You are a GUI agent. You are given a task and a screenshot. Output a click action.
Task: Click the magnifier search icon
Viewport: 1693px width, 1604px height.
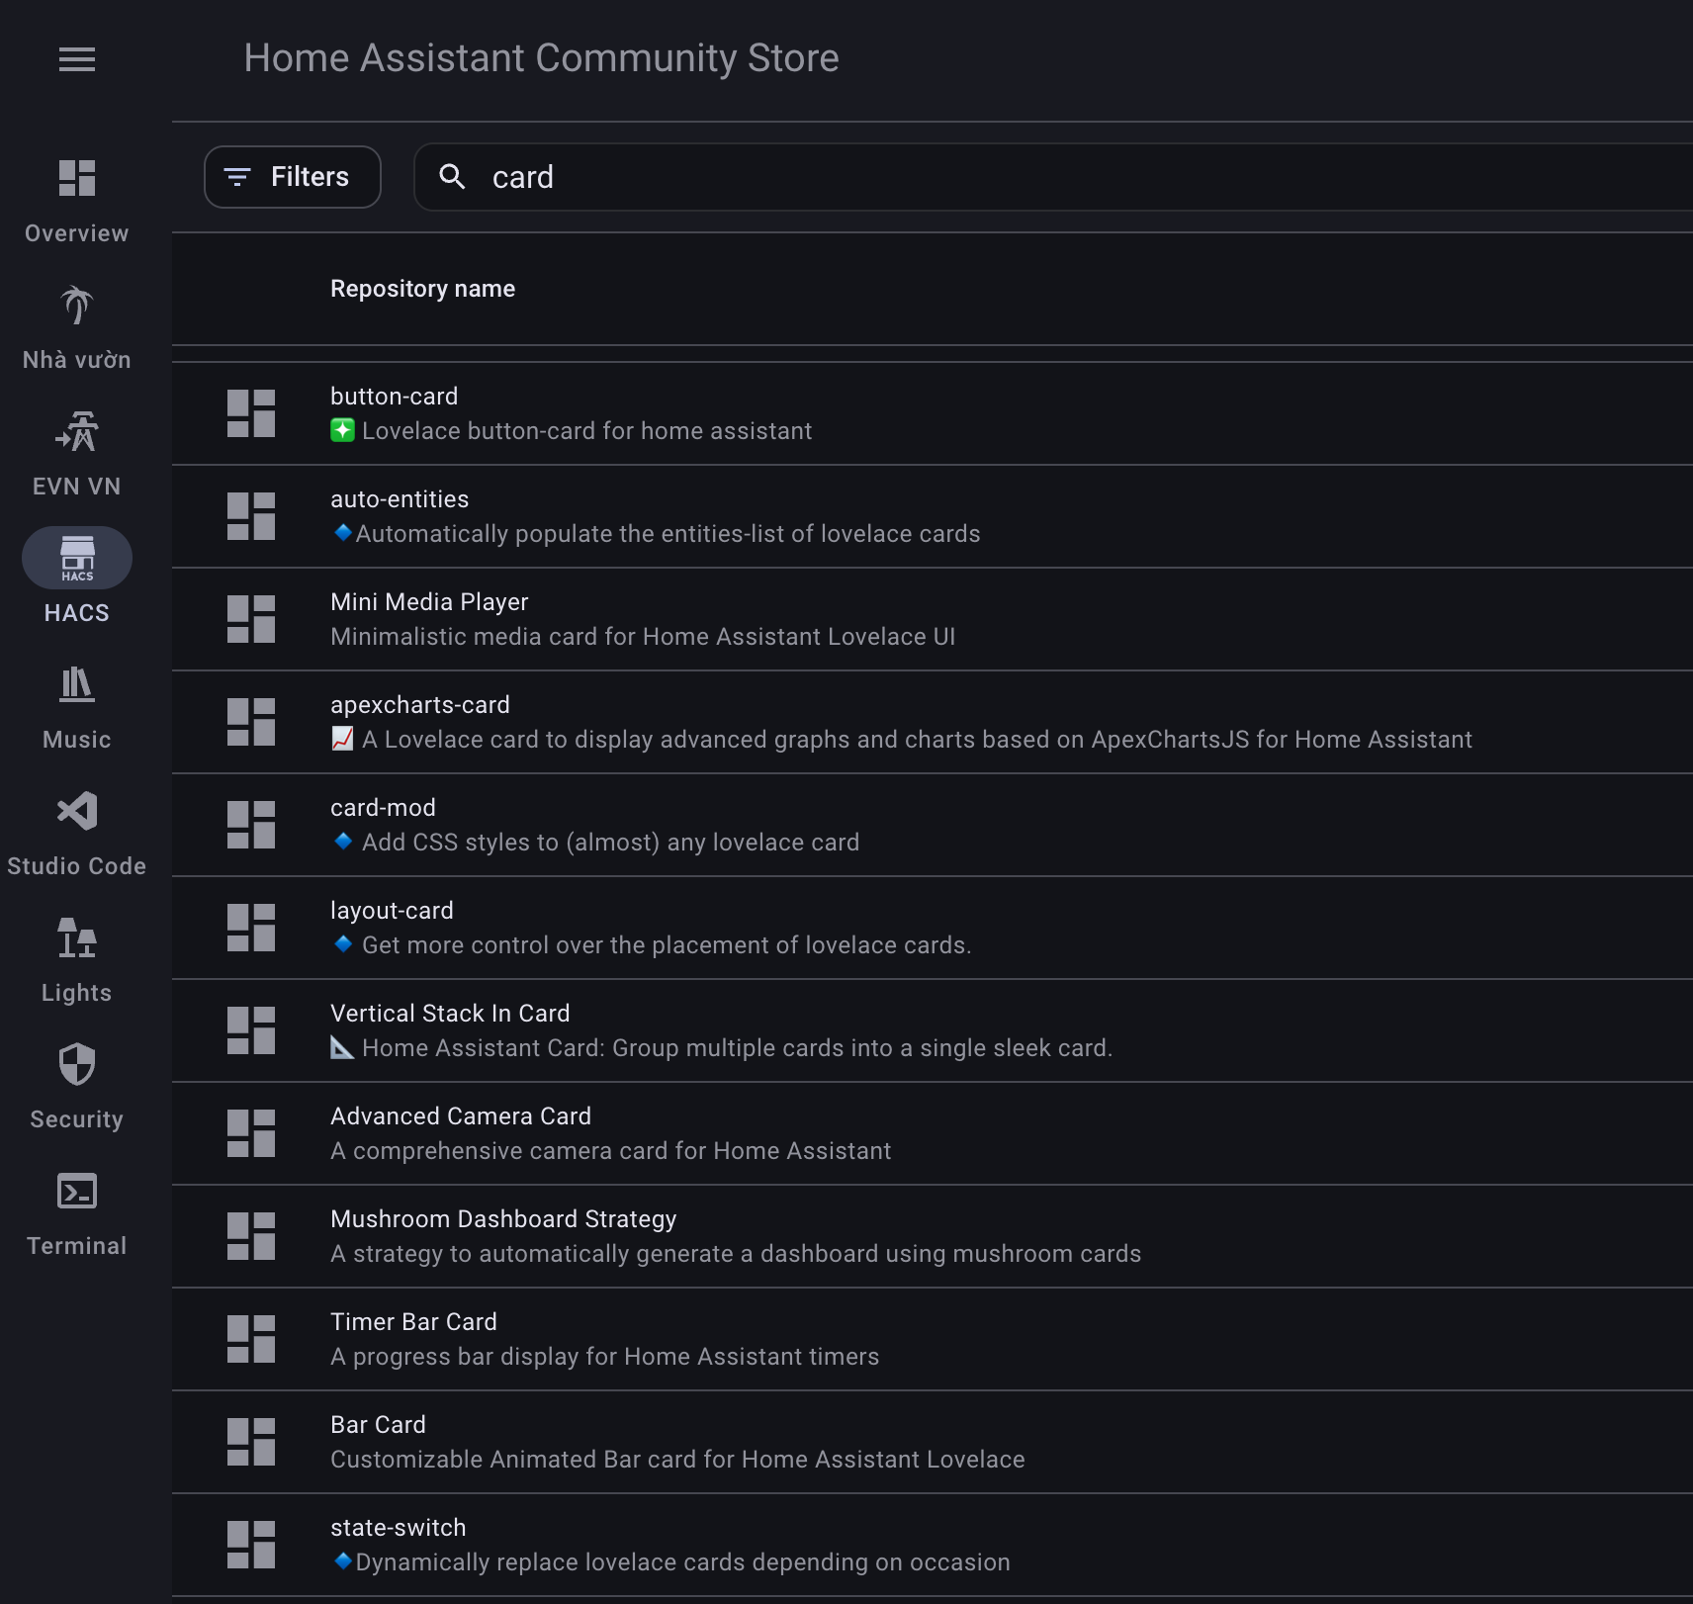(x=452, y=177)
